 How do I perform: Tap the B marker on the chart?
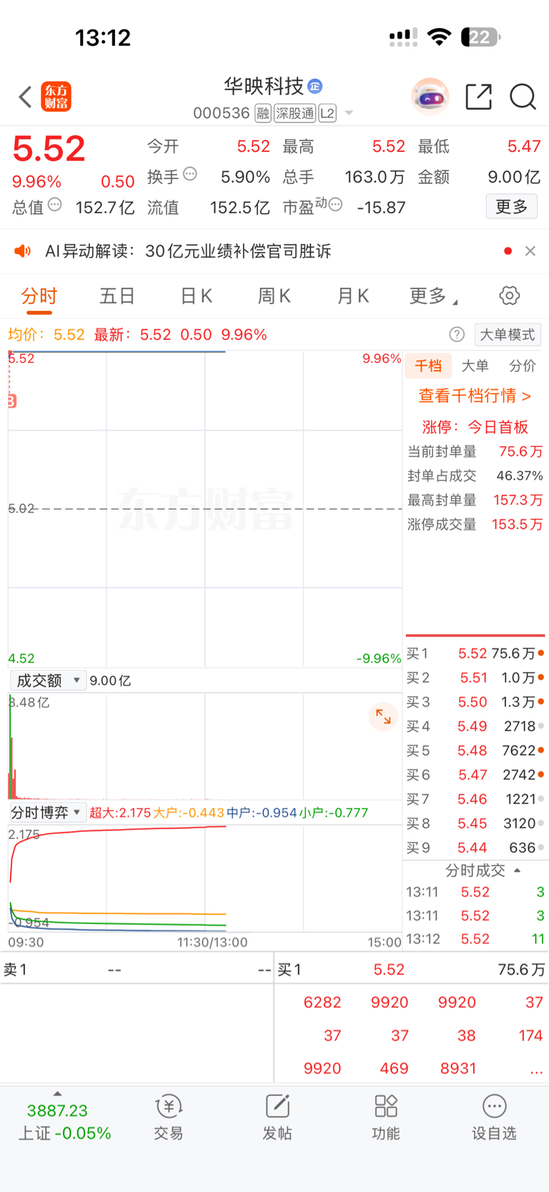click(12, 401)
